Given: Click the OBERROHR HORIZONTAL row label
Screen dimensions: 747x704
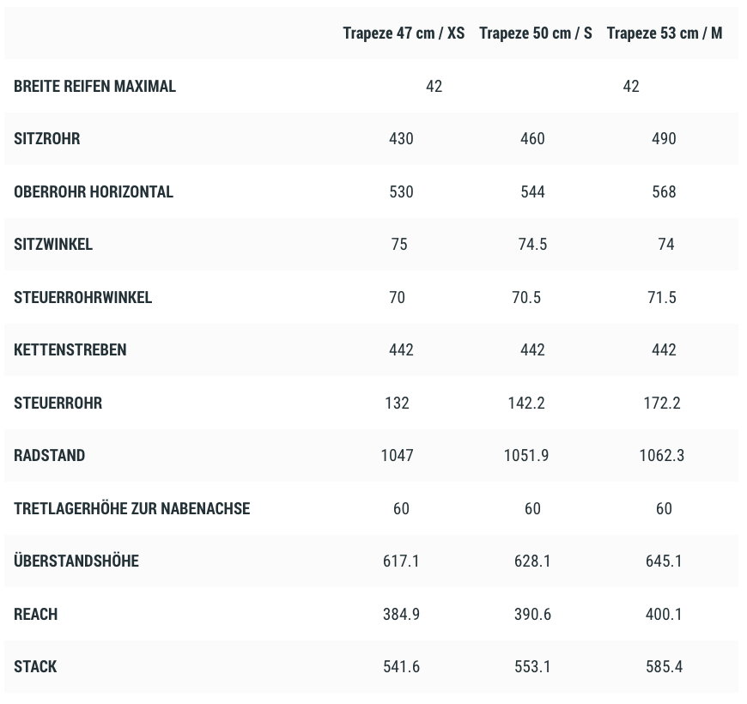Looking at the screenshot, I should click(94, 192).
